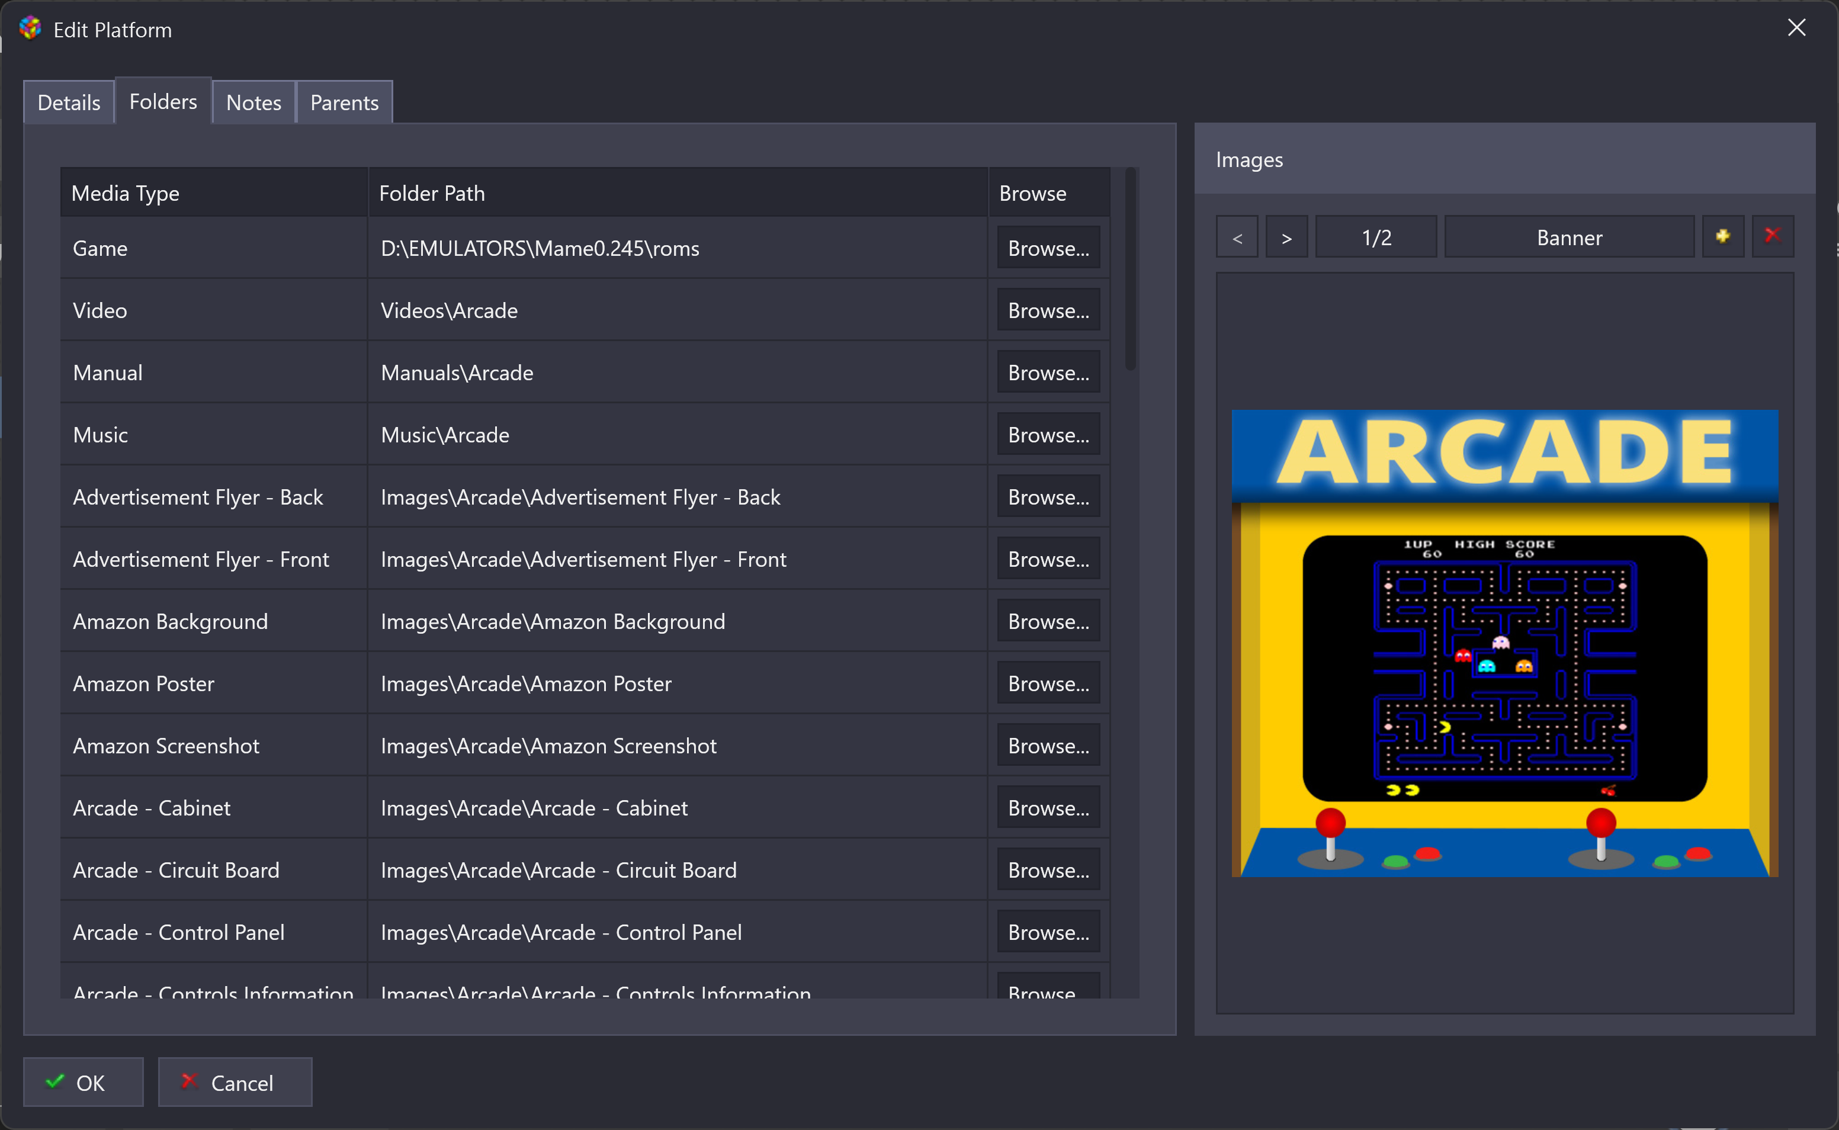Click Images\Arcade\Advertisement Flyer - Back path
The image size is (1839, 1130).
[x=678, y=497]
